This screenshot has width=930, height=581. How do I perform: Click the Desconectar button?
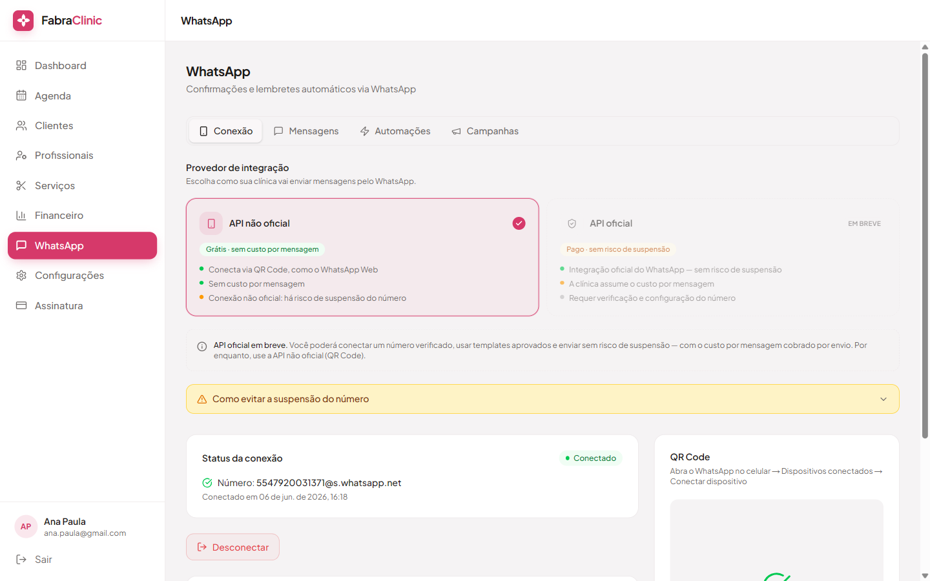coord(232,547)
